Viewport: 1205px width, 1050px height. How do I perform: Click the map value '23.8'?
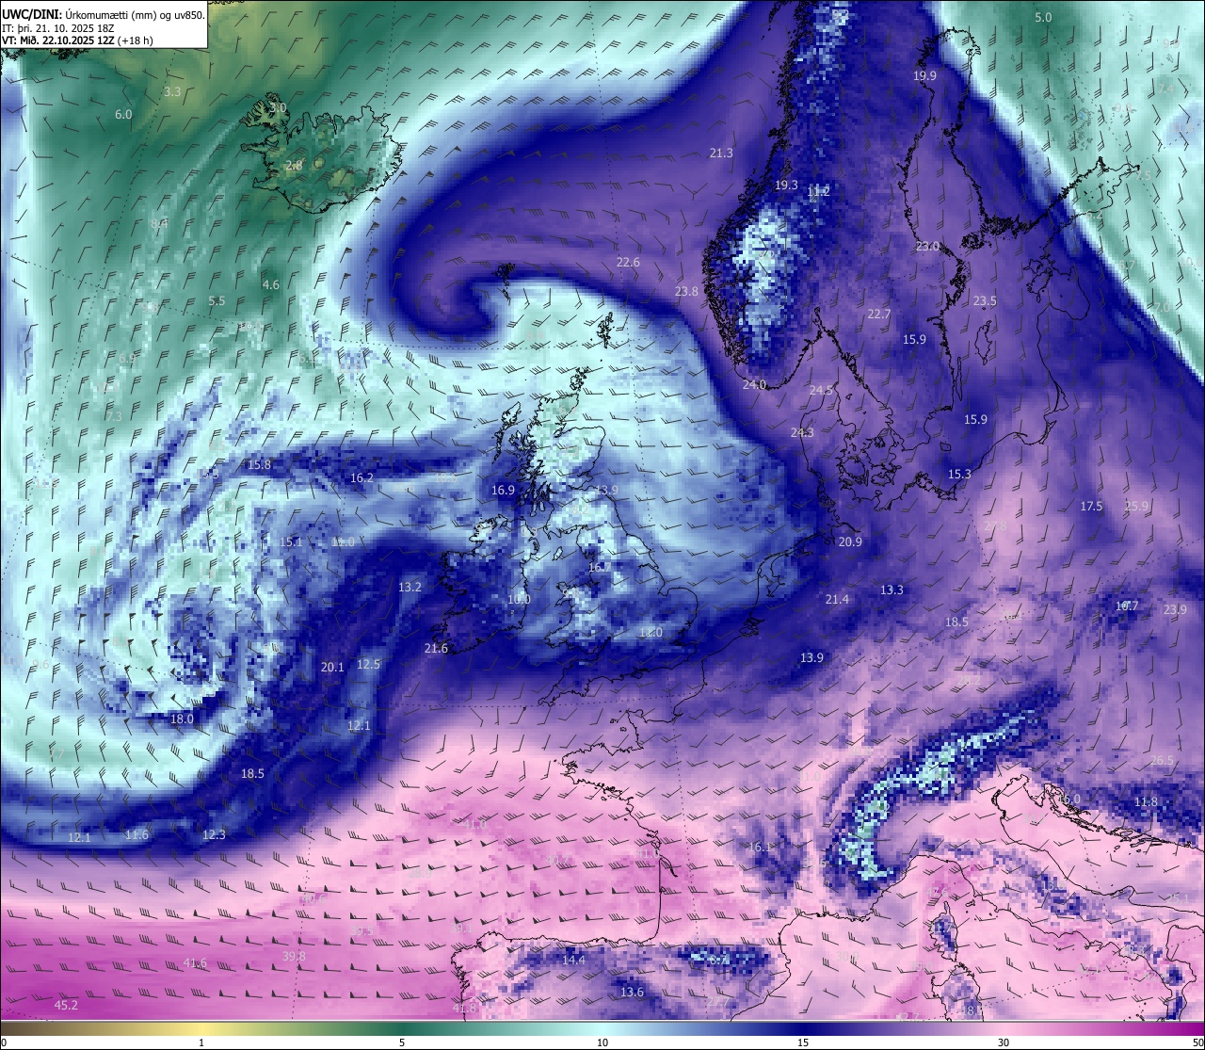(x=686, y=291)
